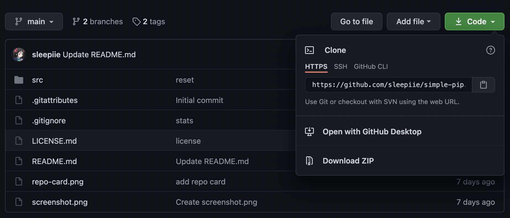The width and height of the screenshot is (510, 218).
Task: Click the zip file icon
Action: (x=309, y=161)
